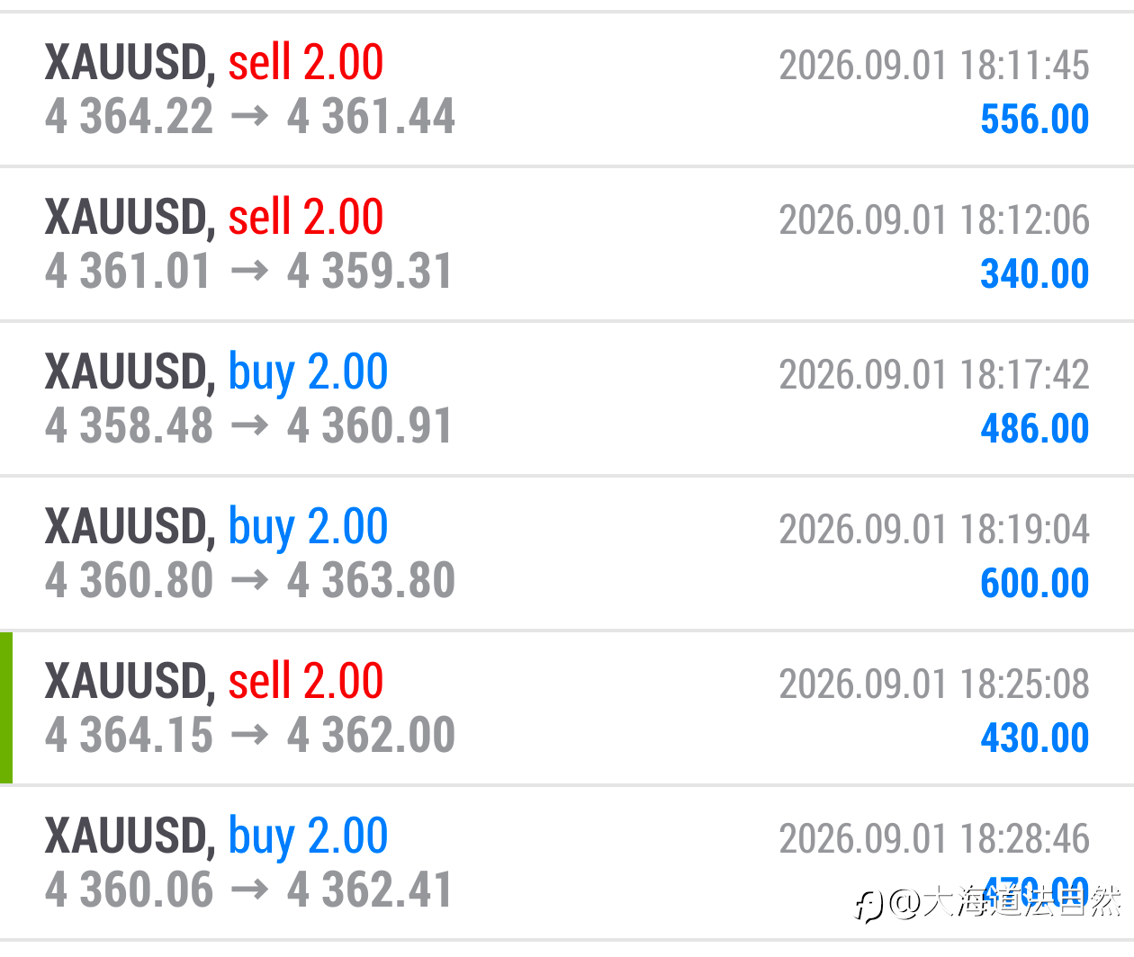Click the arrow between 4 358.48 and 4 360.91

(x=250, y=427)
